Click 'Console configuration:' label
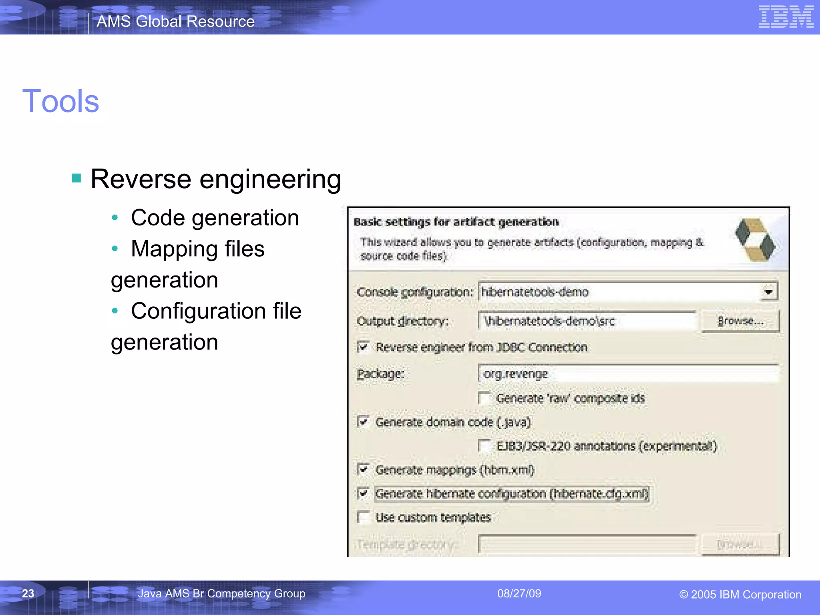The height and width of the screenshot is (615, 820). pos(415,292)
